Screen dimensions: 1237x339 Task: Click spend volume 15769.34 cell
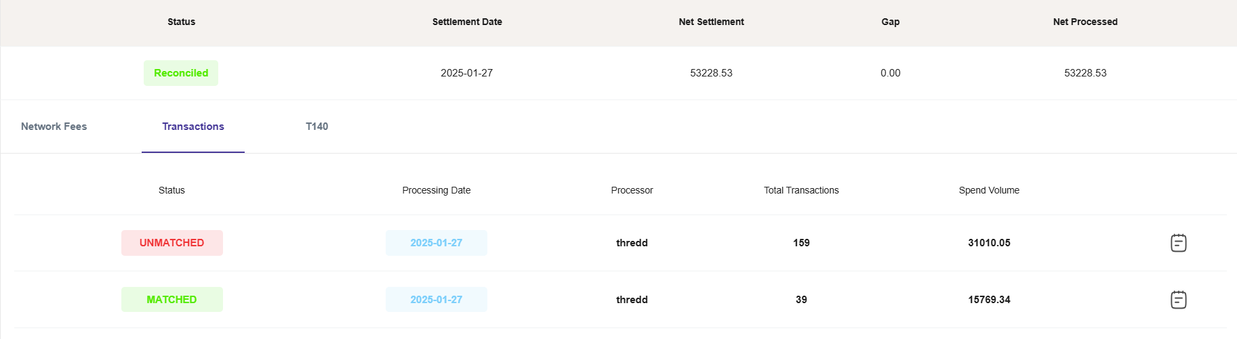(989, 300)
